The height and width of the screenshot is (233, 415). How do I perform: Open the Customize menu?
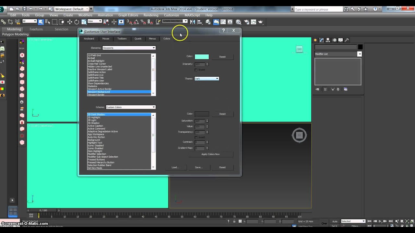pyautogui.click(x=172, y=15)
